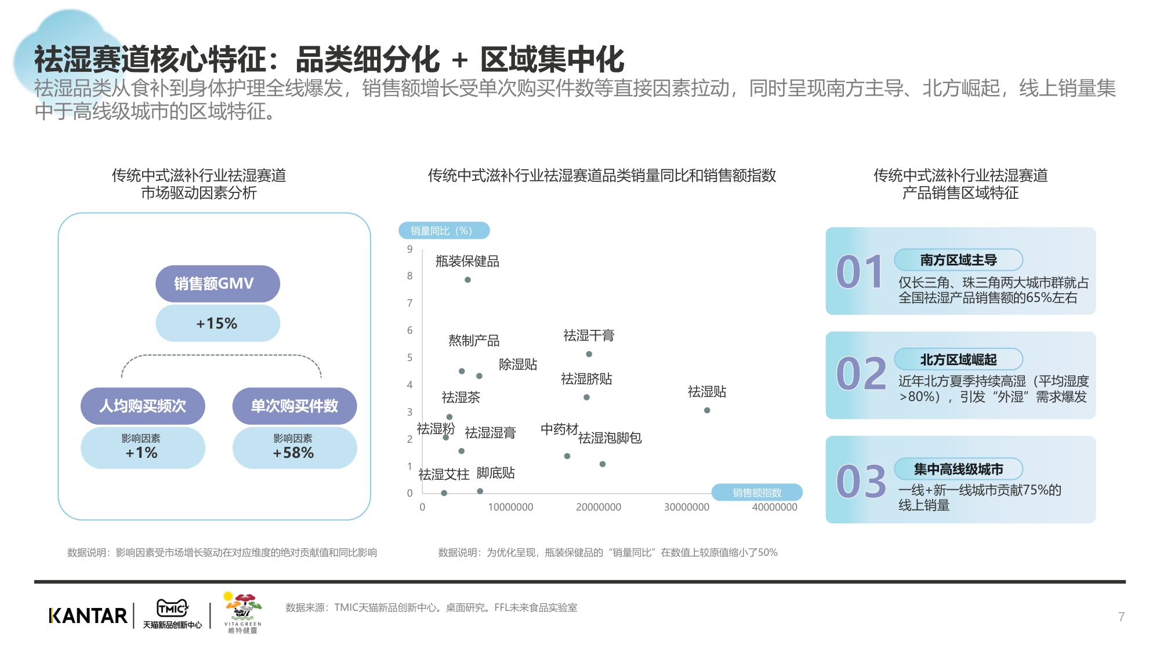Enable the 人均购买频次 factor card
Viewport: 1160px width, 652px height.
click(144, 406)
